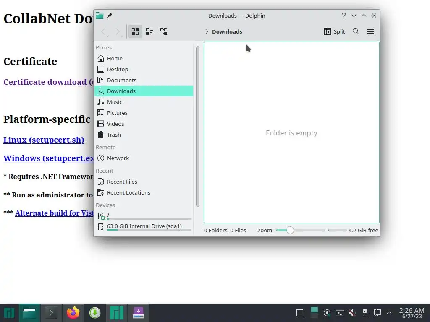Expand breadcrumb arrow before Downloads
Image resolution: width=430 pixels, height=322 pixels.
pos(207,31)
